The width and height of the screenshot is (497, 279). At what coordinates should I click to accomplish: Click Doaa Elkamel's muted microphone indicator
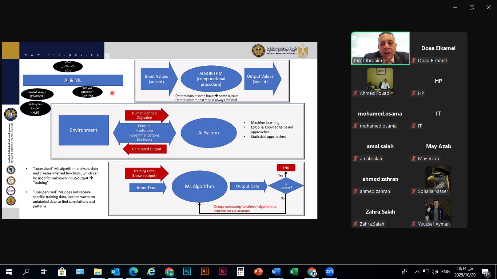coord(414,61)
